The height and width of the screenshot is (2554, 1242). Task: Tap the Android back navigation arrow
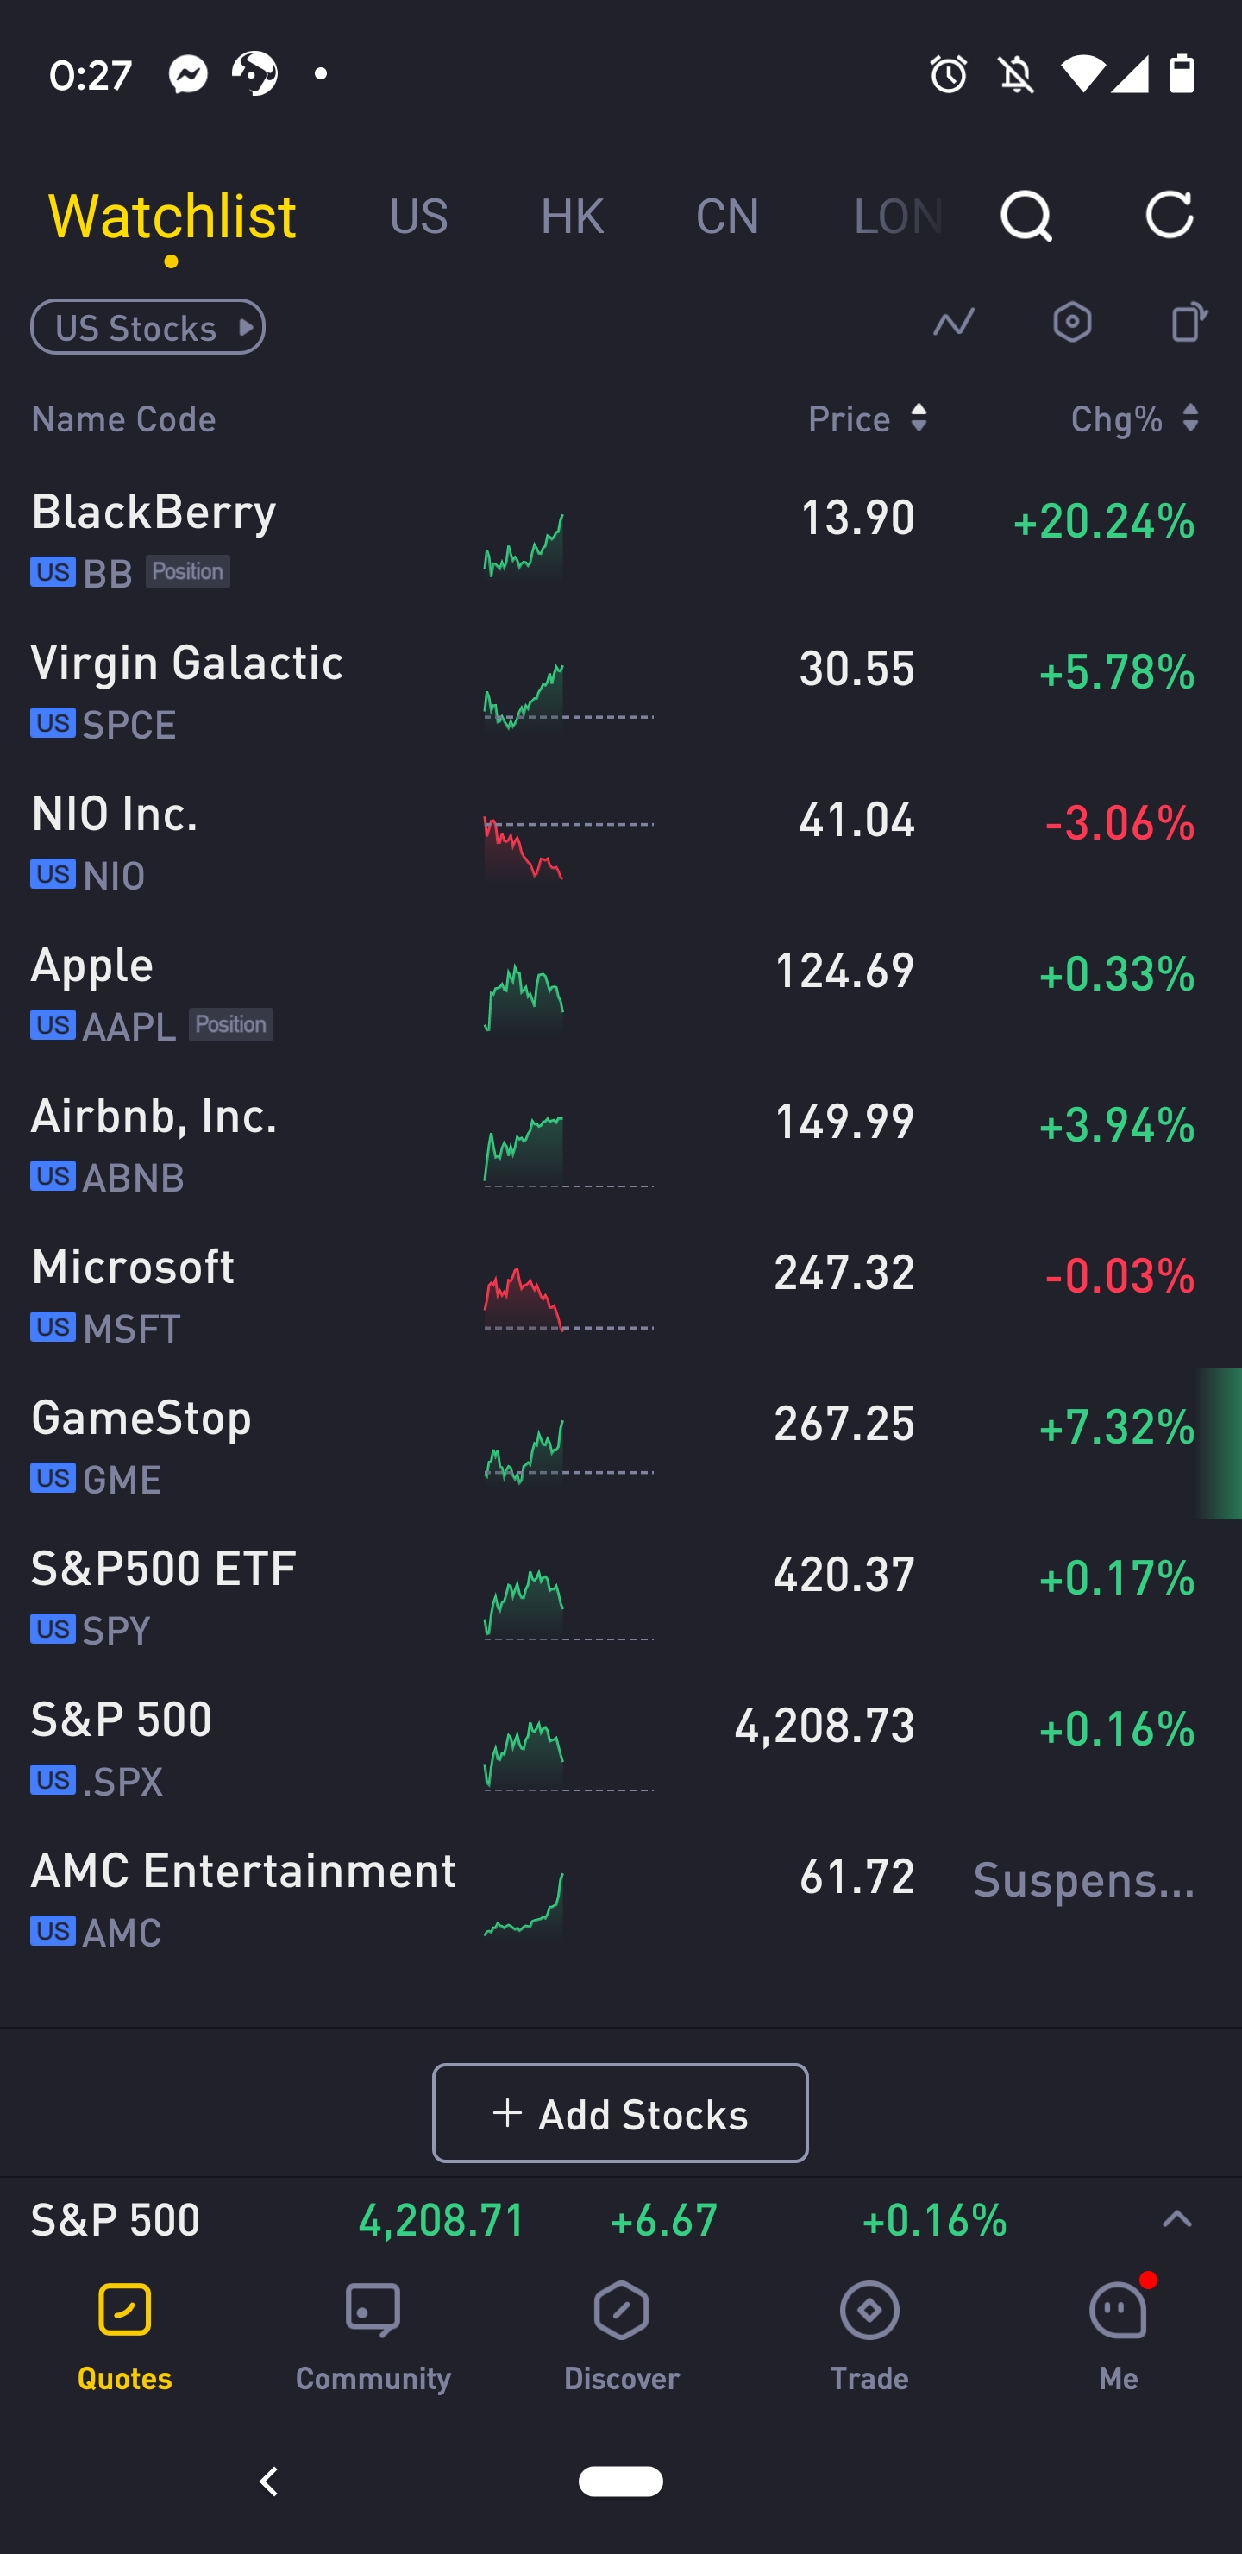click(x=268, y=2482)
